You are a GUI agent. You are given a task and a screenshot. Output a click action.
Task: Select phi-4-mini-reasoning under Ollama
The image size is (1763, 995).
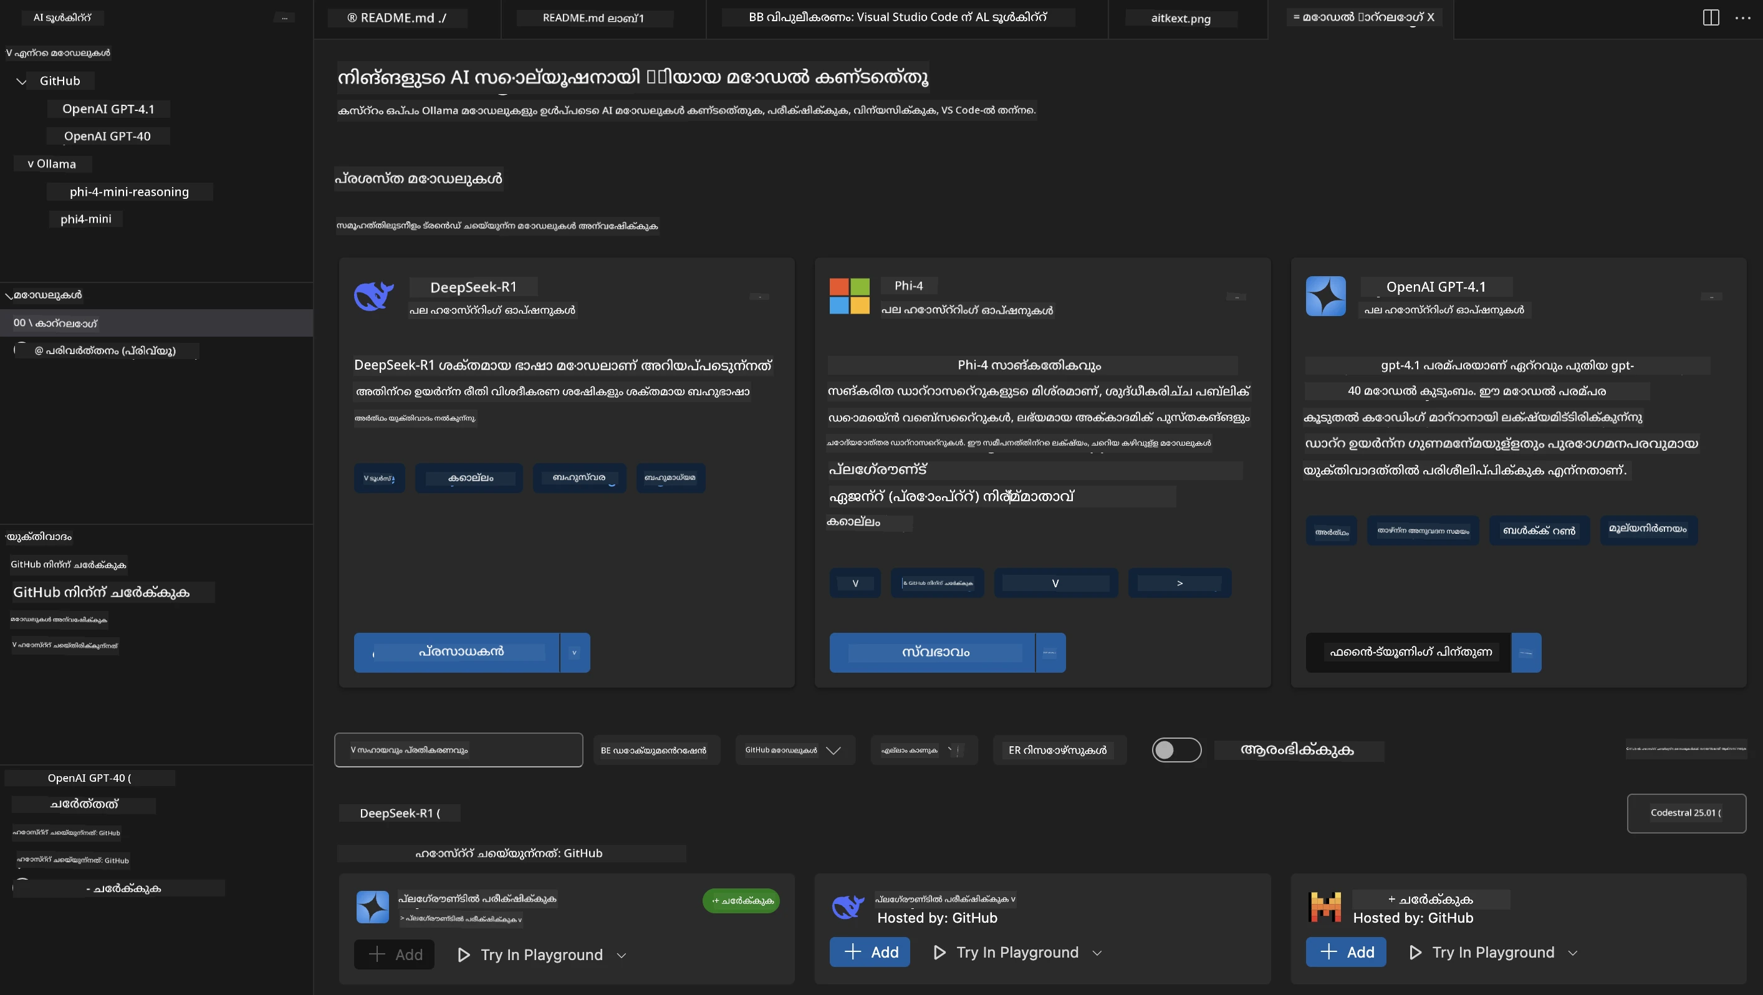click(x=129, y=191)
